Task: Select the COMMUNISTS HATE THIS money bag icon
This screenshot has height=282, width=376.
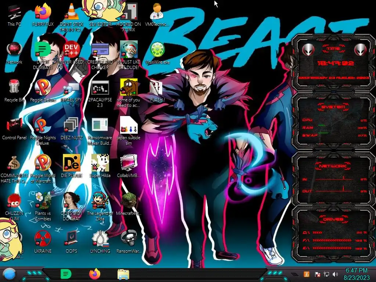Action: pyautogui.click(x=14, y=169)
